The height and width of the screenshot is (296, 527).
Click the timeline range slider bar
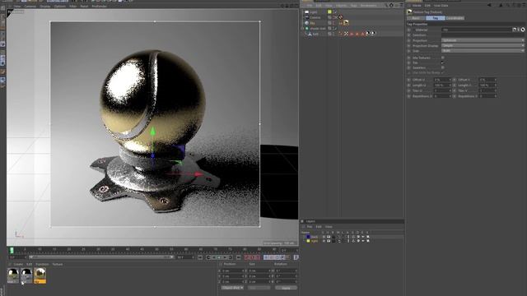tap(100, 257)
